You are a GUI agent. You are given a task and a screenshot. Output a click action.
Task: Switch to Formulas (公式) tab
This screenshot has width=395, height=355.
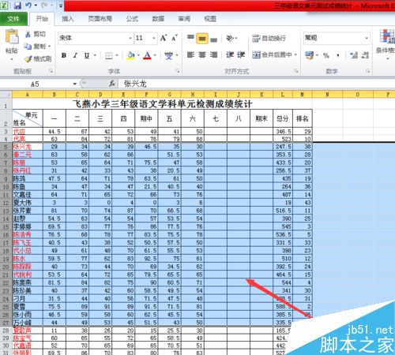coord(132,19)
